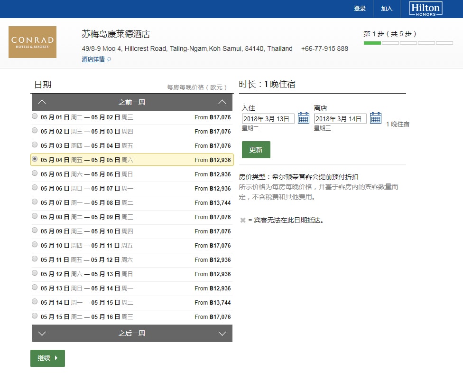Select the 05月06日 — 05月07日 radio button
The image size is (463, 375).
[x=35, y=187]
